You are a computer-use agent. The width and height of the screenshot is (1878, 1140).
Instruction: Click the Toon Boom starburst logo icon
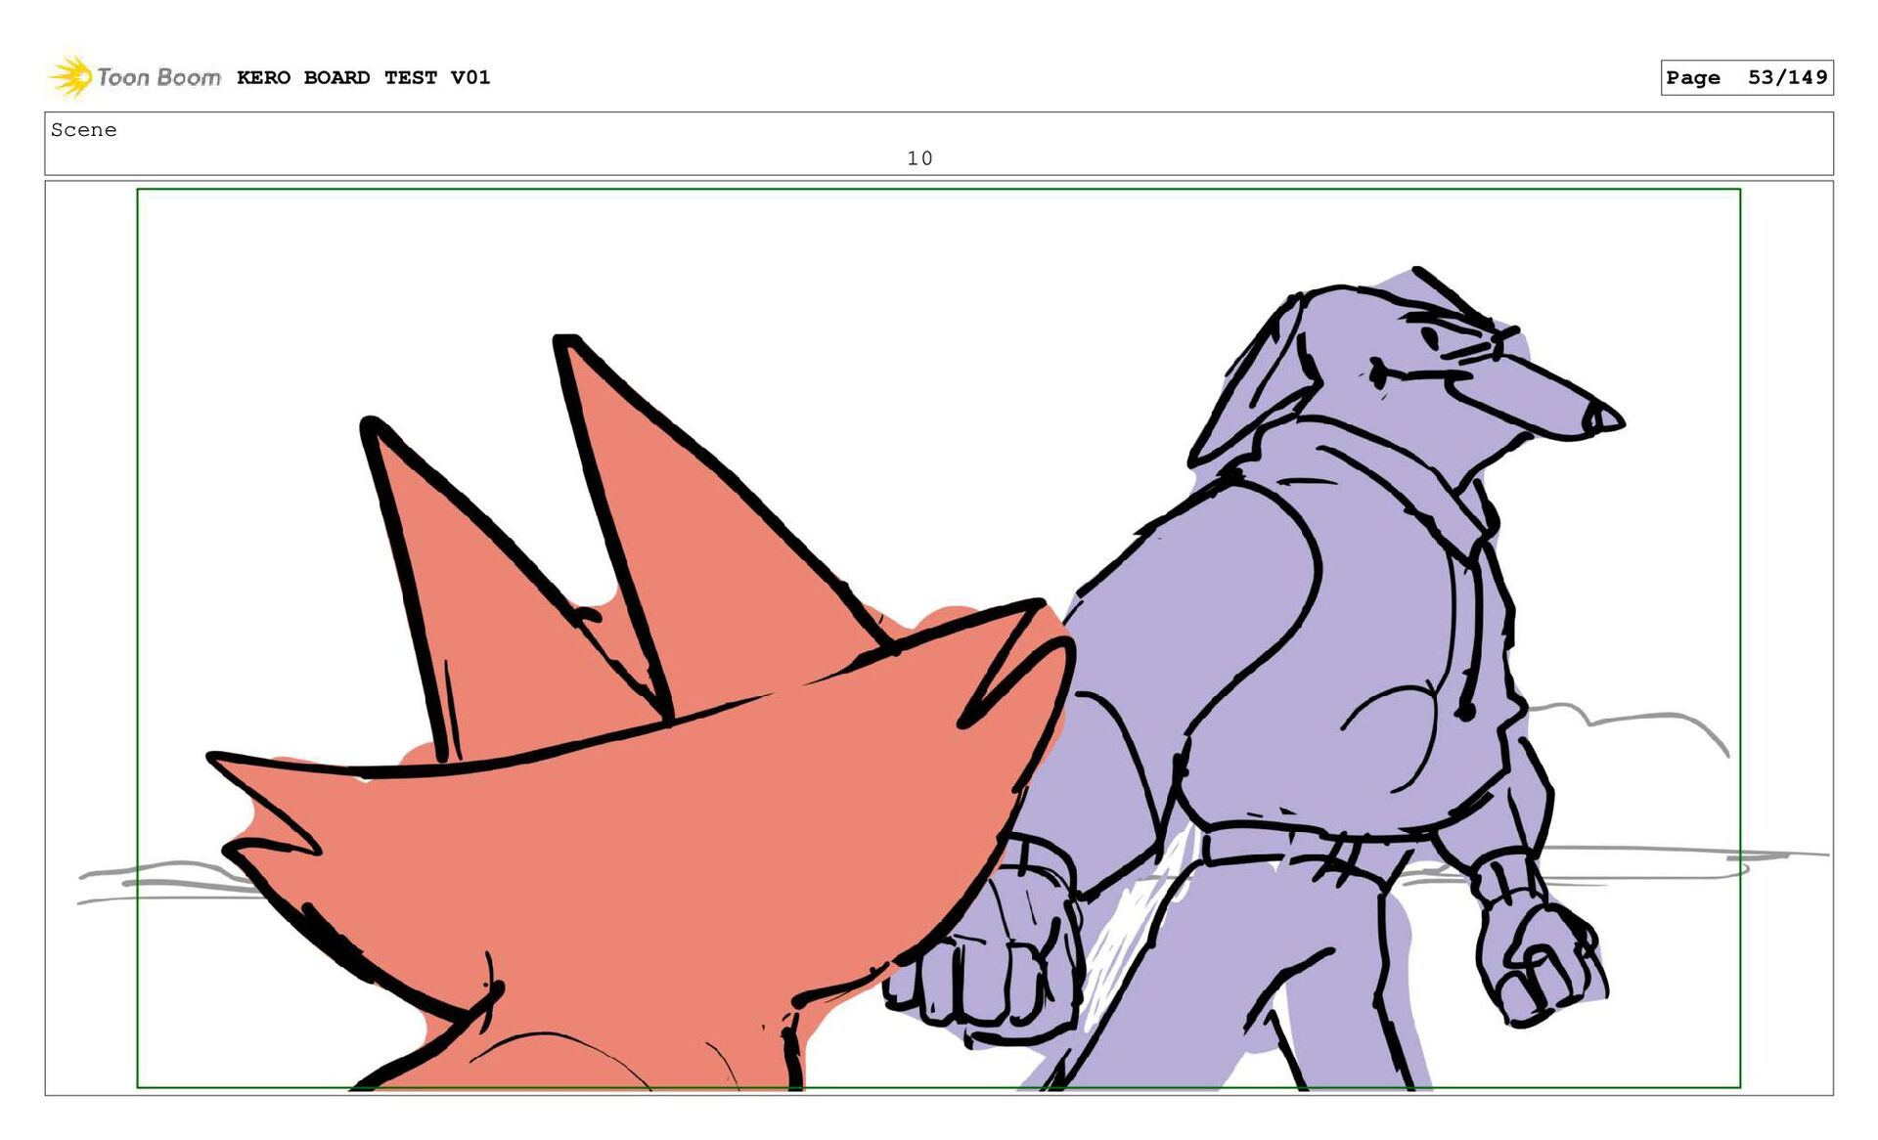point(70,76)
